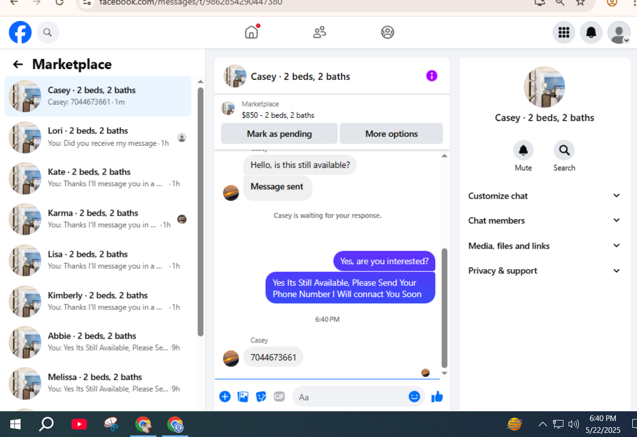Open the Notifications bell in top bar

(591, 32)
